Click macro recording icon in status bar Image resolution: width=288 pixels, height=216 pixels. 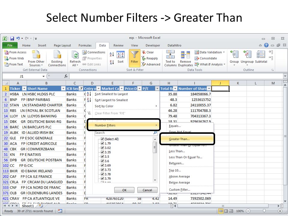coord(60,211)
